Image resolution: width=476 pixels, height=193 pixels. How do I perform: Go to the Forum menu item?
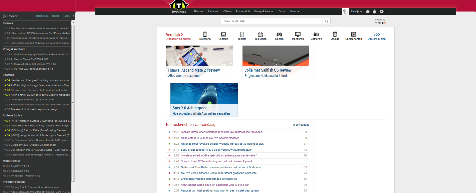point(282,11)
